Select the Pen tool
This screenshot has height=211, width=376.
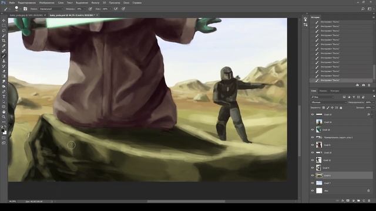coord(4,91)
